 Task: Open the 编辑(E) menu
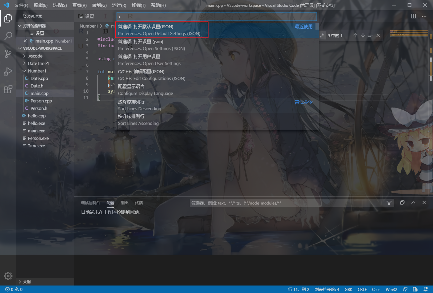(41, 5)
